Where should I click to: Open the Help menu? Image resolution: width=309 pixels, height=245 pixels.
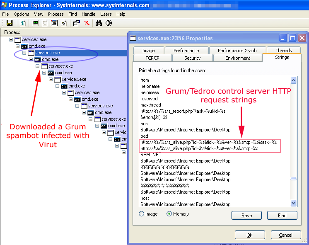click(x=121, y=14)
